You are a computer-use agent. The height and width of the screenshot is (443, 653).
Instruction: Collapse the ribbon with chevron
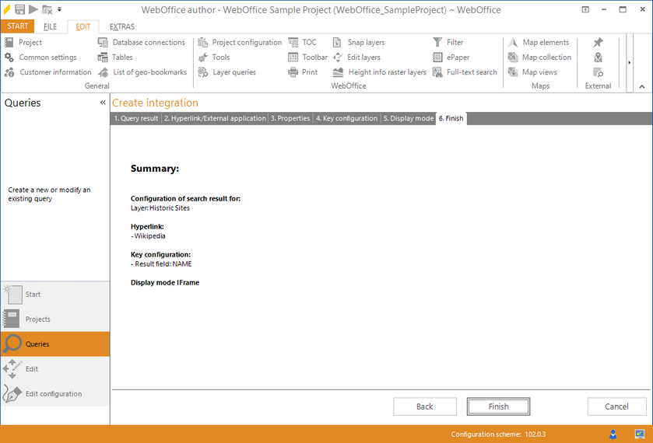pyautogui.click(x=642, y=86)
